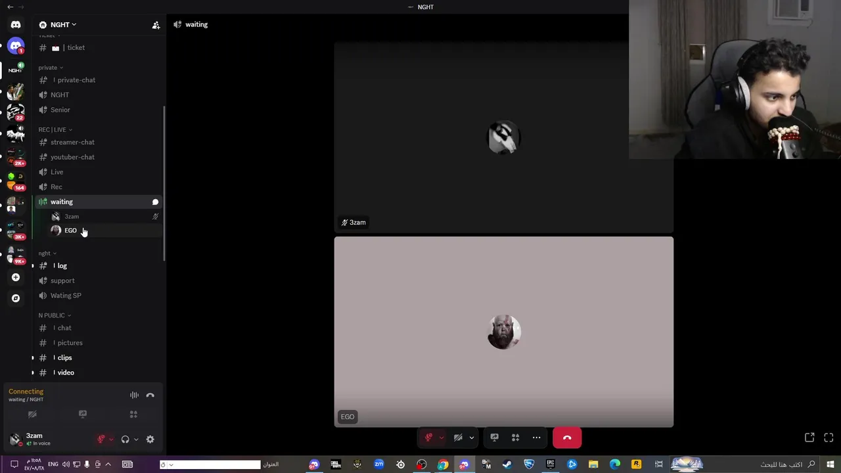This screenshot has width=841, height=473.
Task: Open Zoom app on taskbar
Action: pyautogui.click(x=379, y=464)
